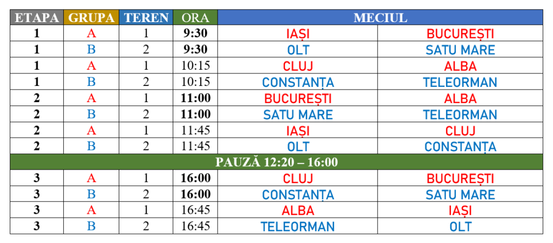Select TELEORMAN in the SATU MARE vs TELEORMAN row
This screenshot has width=553, height=243.
[x=460, y=115]
